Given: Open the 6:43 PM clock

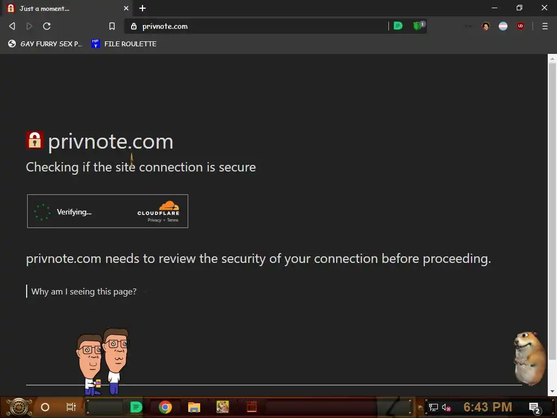Looking at the screenshot, I should [x=488, y=407].
